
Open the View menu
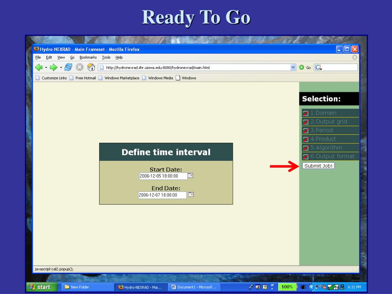(x=61, y=57)
